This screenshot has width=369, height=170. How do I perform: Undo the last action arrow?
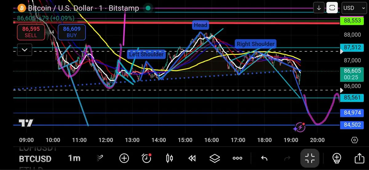(264, 158)
